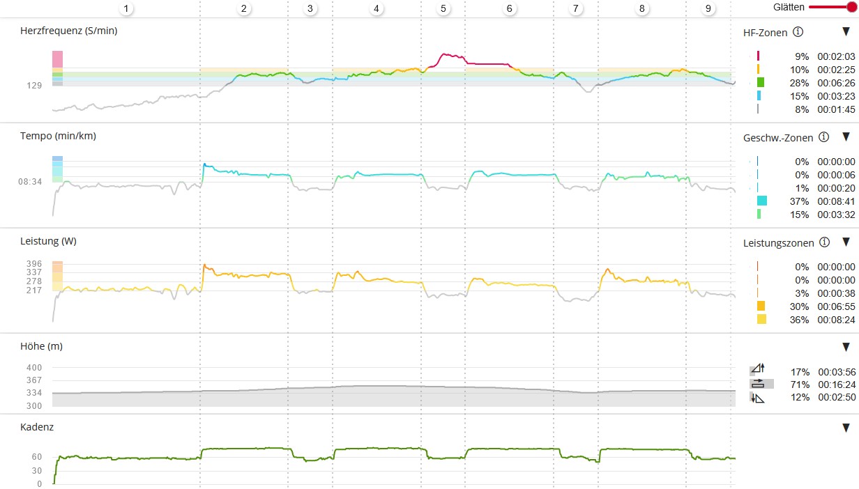Viewport: 859px width, 489px height.
Task: Click the red 9% heart rate zone bar
Action: point(758,56)
